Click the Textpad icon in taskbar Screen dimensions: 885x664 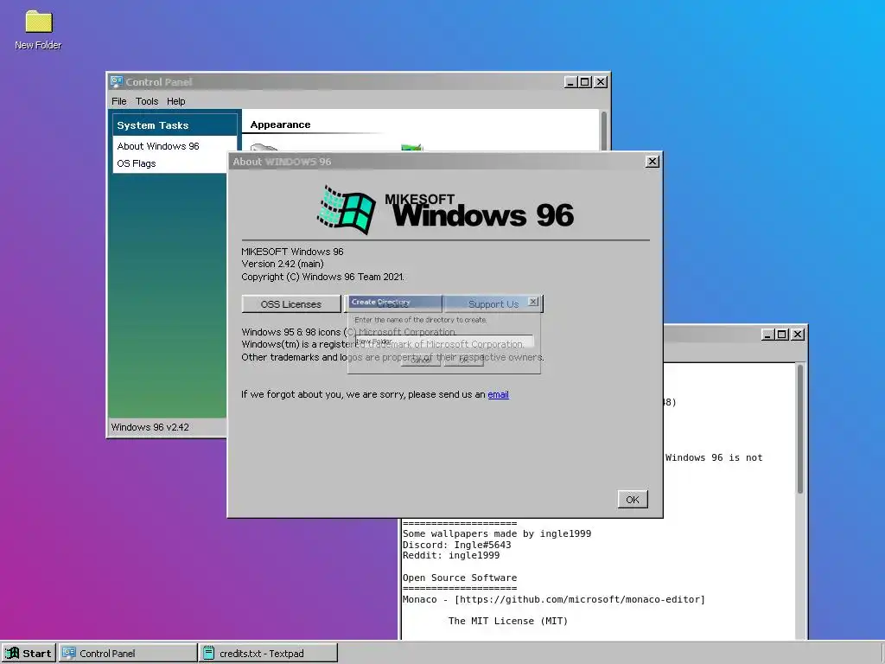click(209, 654)
